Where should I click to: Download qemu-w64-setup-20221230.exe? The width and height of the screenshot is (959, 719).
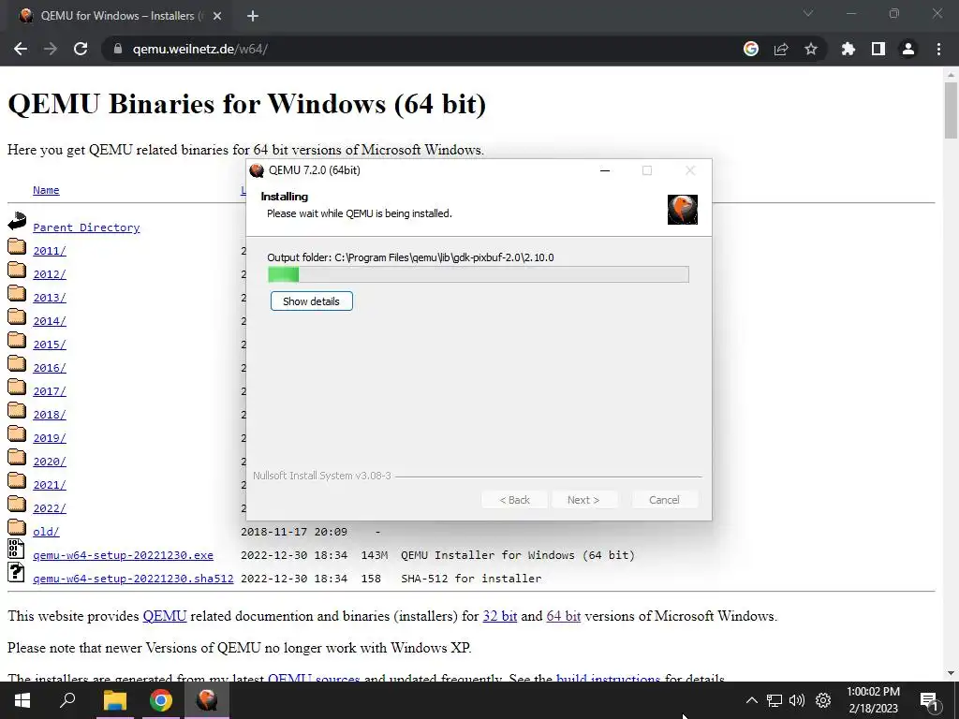pos(123,555)
